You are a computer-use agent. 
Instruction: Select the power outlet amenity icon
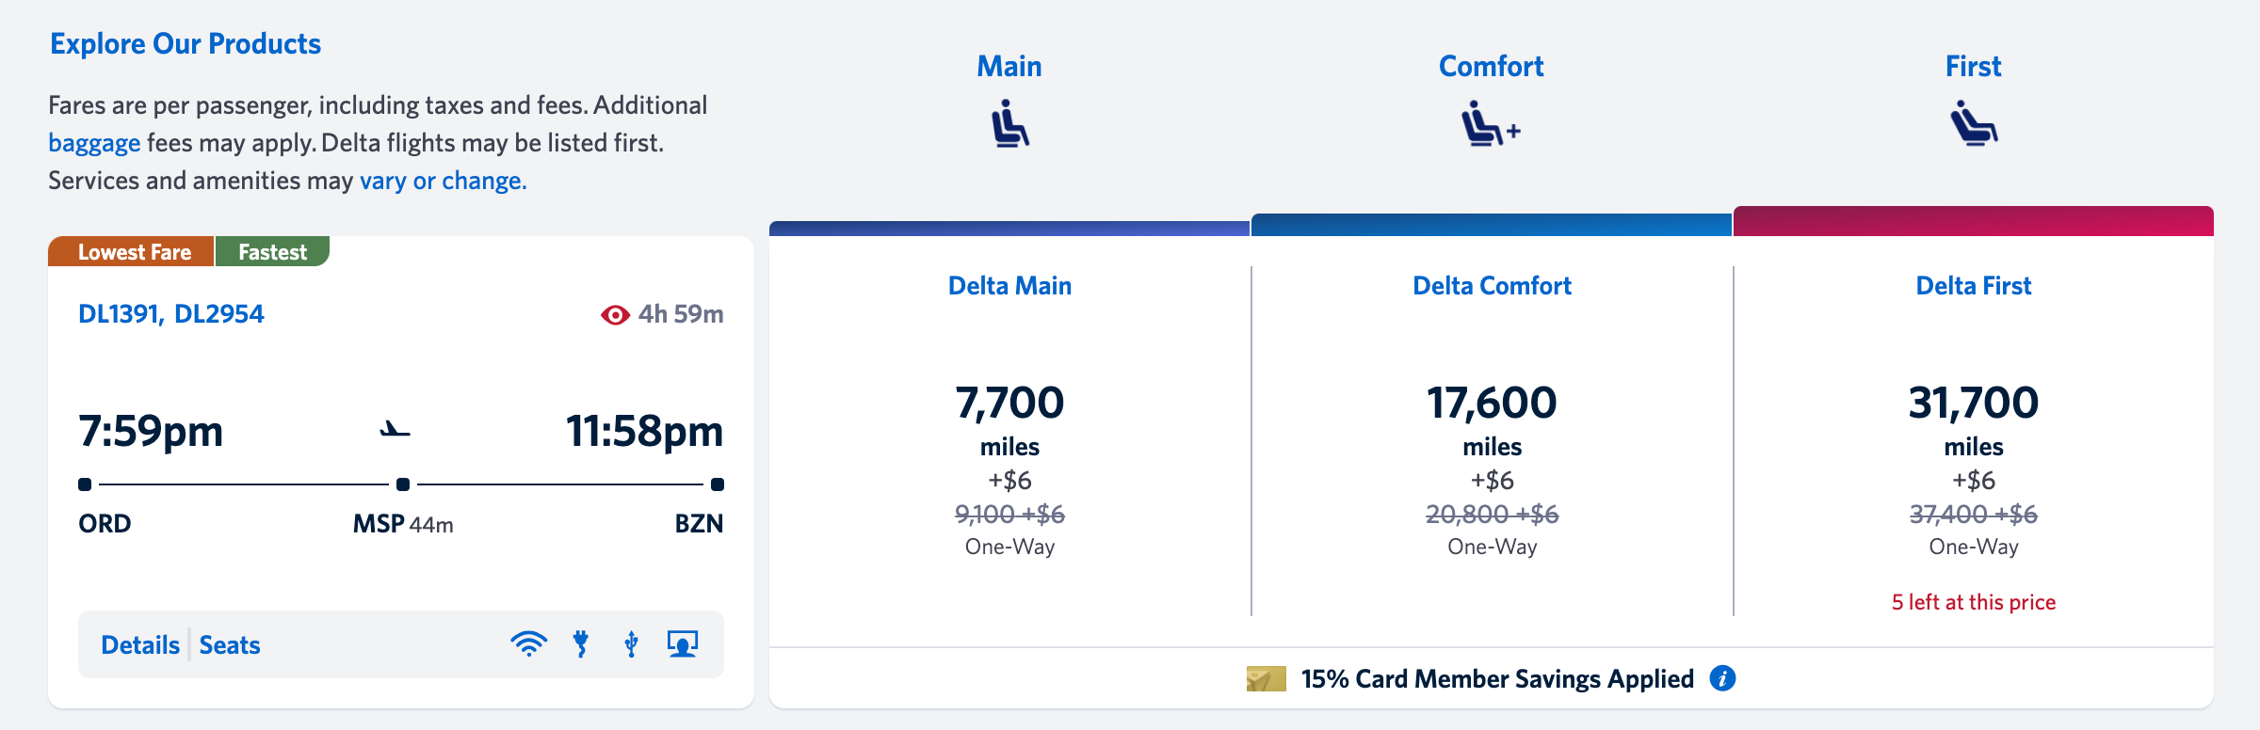click(x=581, y=643)
